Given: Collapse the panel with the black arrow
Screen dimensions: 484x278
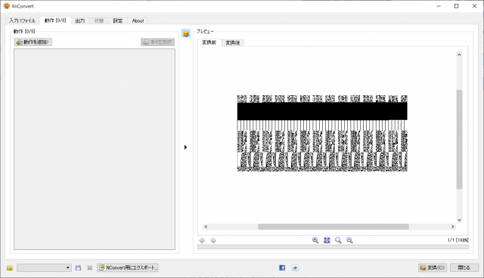Looking at the screenshot, I should pyautogui.click(x=185, y=147).
